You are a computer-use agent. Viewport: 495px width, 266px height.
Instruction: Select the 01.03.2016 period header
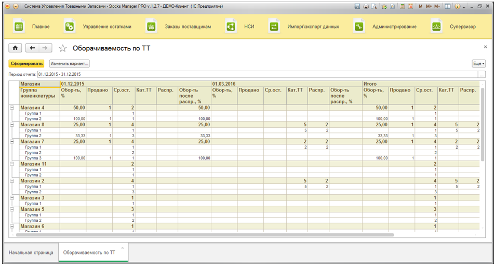point(287,84)
